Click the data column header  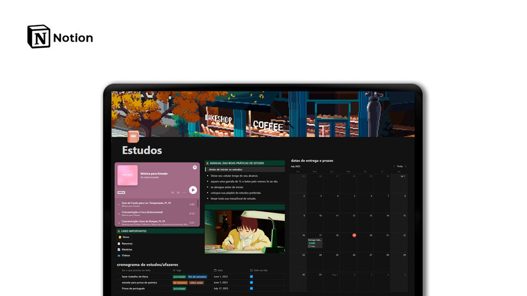[x=219, y=270]
